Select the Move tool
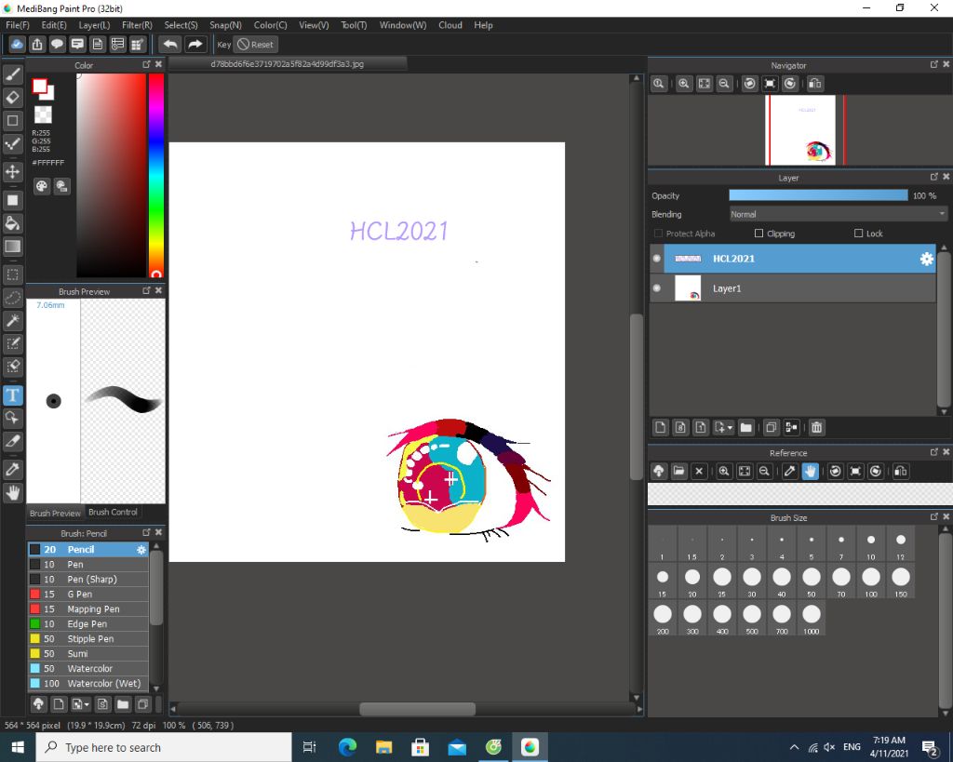Screen dimensions: 953x762 point(13,171)
